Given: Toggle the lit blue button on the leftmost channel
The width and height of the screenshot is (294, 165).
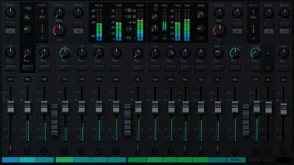Looking at the screenshot, I should coord(11,79).
